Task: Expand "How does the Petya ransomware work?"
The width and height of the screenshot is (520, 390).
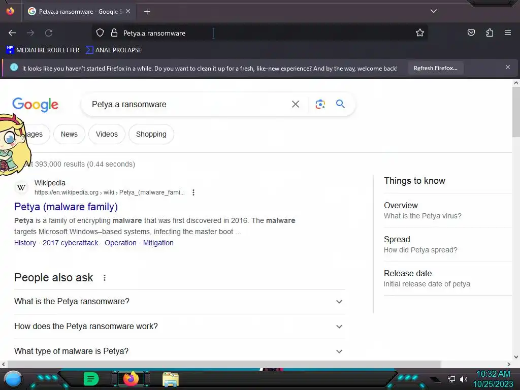Action: [x=180, y=327]
